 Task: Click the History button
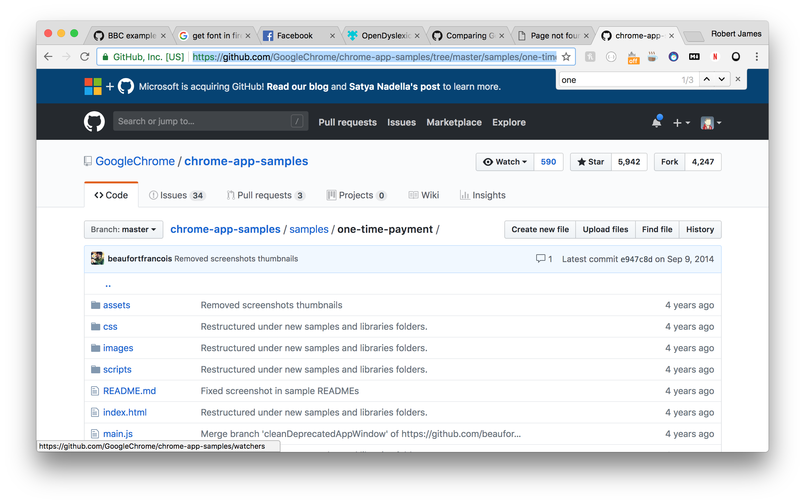tap(700, 230)
